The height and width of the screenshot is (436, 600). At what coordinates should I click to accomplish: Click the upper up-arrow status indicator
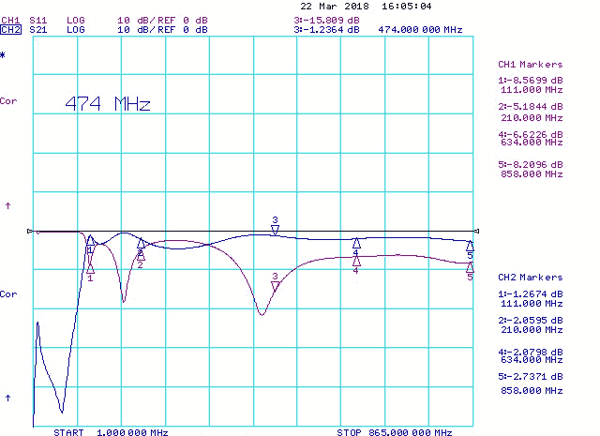coord(7,206)
